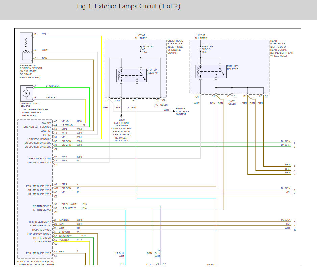
Task: Click continuation number '1' beside the DK GRN wire
Action: tap(294, 143)
